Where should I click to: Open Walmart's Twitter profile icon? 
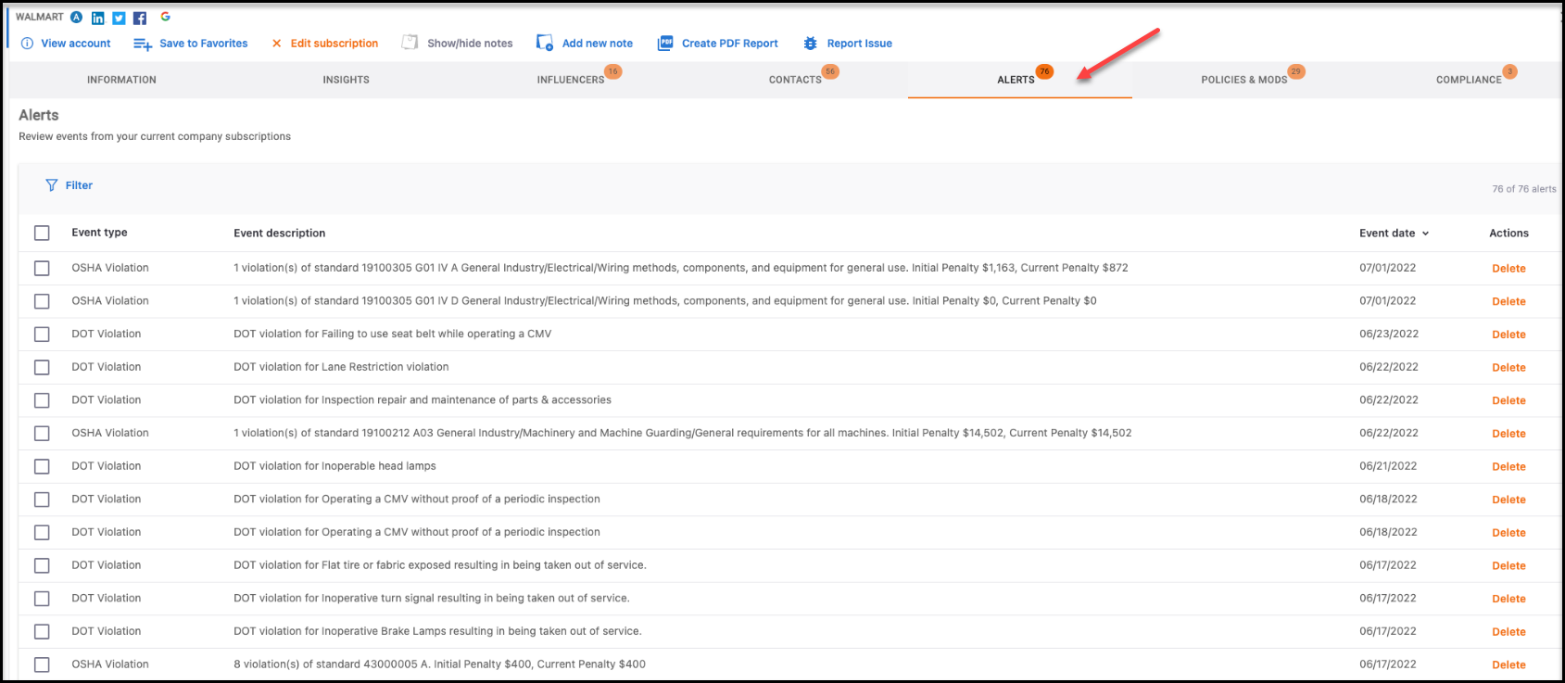coord(119,19)
